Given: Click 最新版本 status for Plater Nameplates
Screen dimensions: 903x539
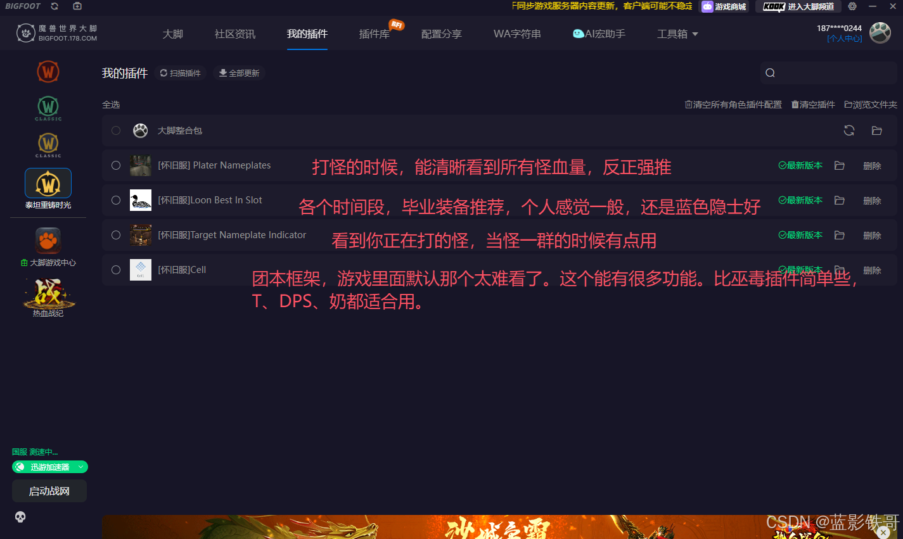Looking at the screenshot, I should pyautogui.click(x=800, y=165).
